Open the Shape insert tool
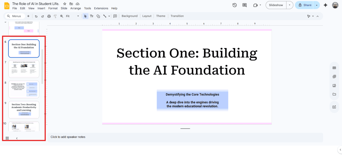 pyautogui.click(x=98, y=16)
